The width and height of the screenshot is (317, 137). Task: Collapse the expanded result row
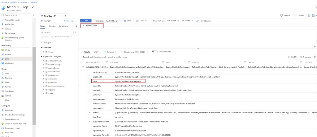tap(83, 67)
